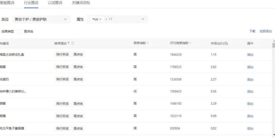The width and height of the screenshot is (275, 139).
Task: Click search index value 1844226
Action: point(176,54)
